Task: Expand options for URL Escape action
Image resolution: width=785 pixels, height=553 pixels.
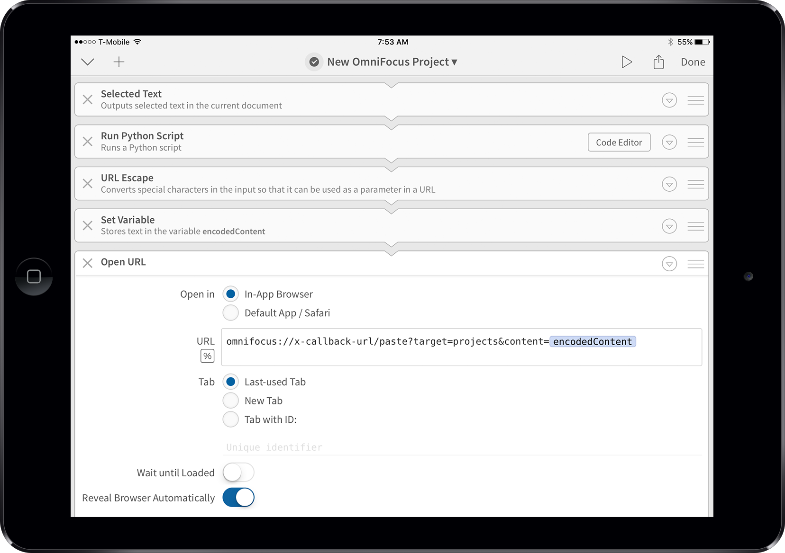Action: [669, 184]
